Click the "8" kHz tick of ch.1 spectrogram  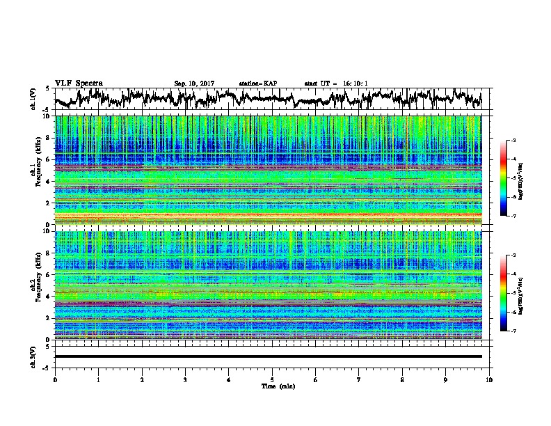coord(49,138)
